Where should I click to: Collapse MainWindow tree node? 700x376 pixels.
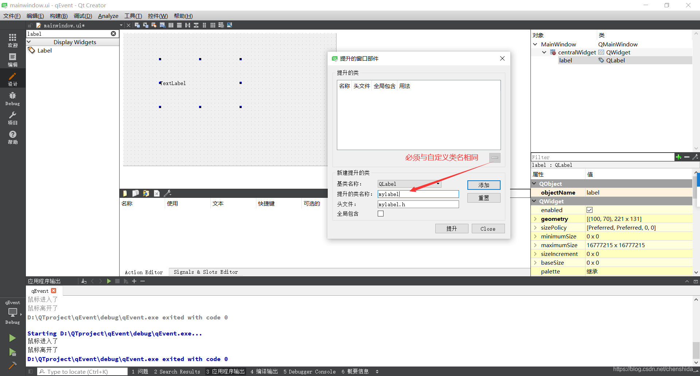(535, 44)
